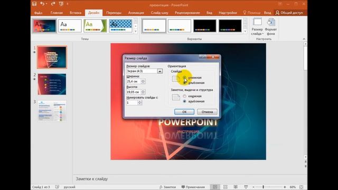Screen dimensions: 338x190
Task: Open the Review (Рецензирование) tab
Action: click(187, 13)
